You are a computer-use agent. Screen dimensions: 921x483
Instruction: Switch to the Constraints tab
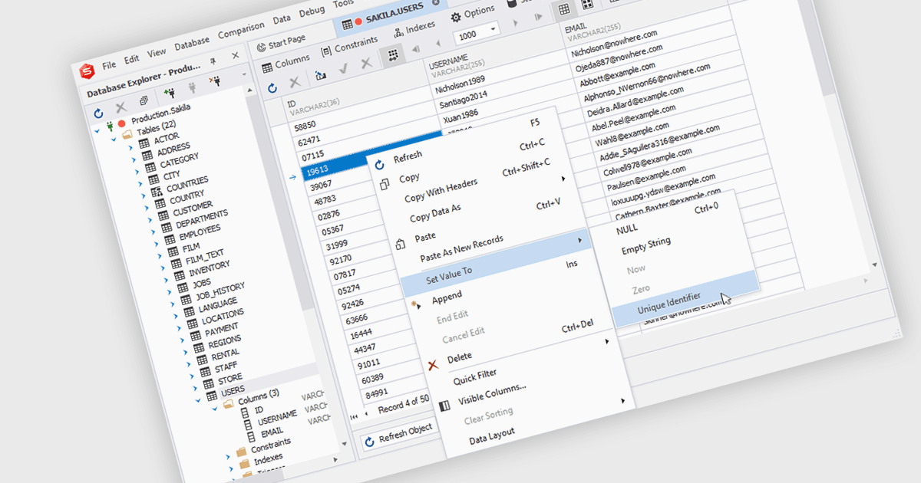349,44
